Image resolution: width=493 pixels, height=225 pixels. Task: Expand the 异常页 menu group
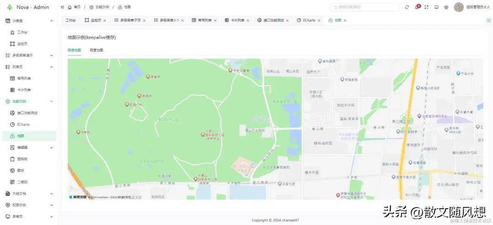click(29, 216)
